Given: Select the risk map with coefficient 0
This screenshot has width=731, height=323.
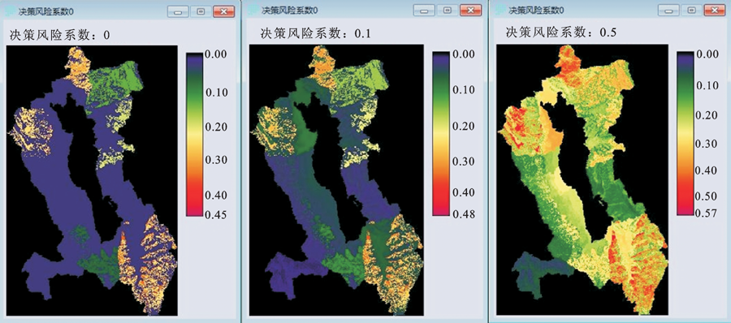Looking at the screenshot, I should pos(92,180).
